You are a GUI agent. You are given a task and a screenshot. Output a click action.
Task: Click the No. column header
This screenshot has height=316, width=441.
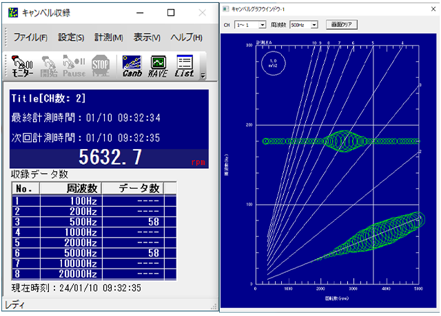tap(26, 188)
